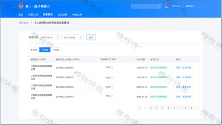Click the tax bureau emblem logo
The width and height of the screenshot is (222, 125).
(21, 6)
